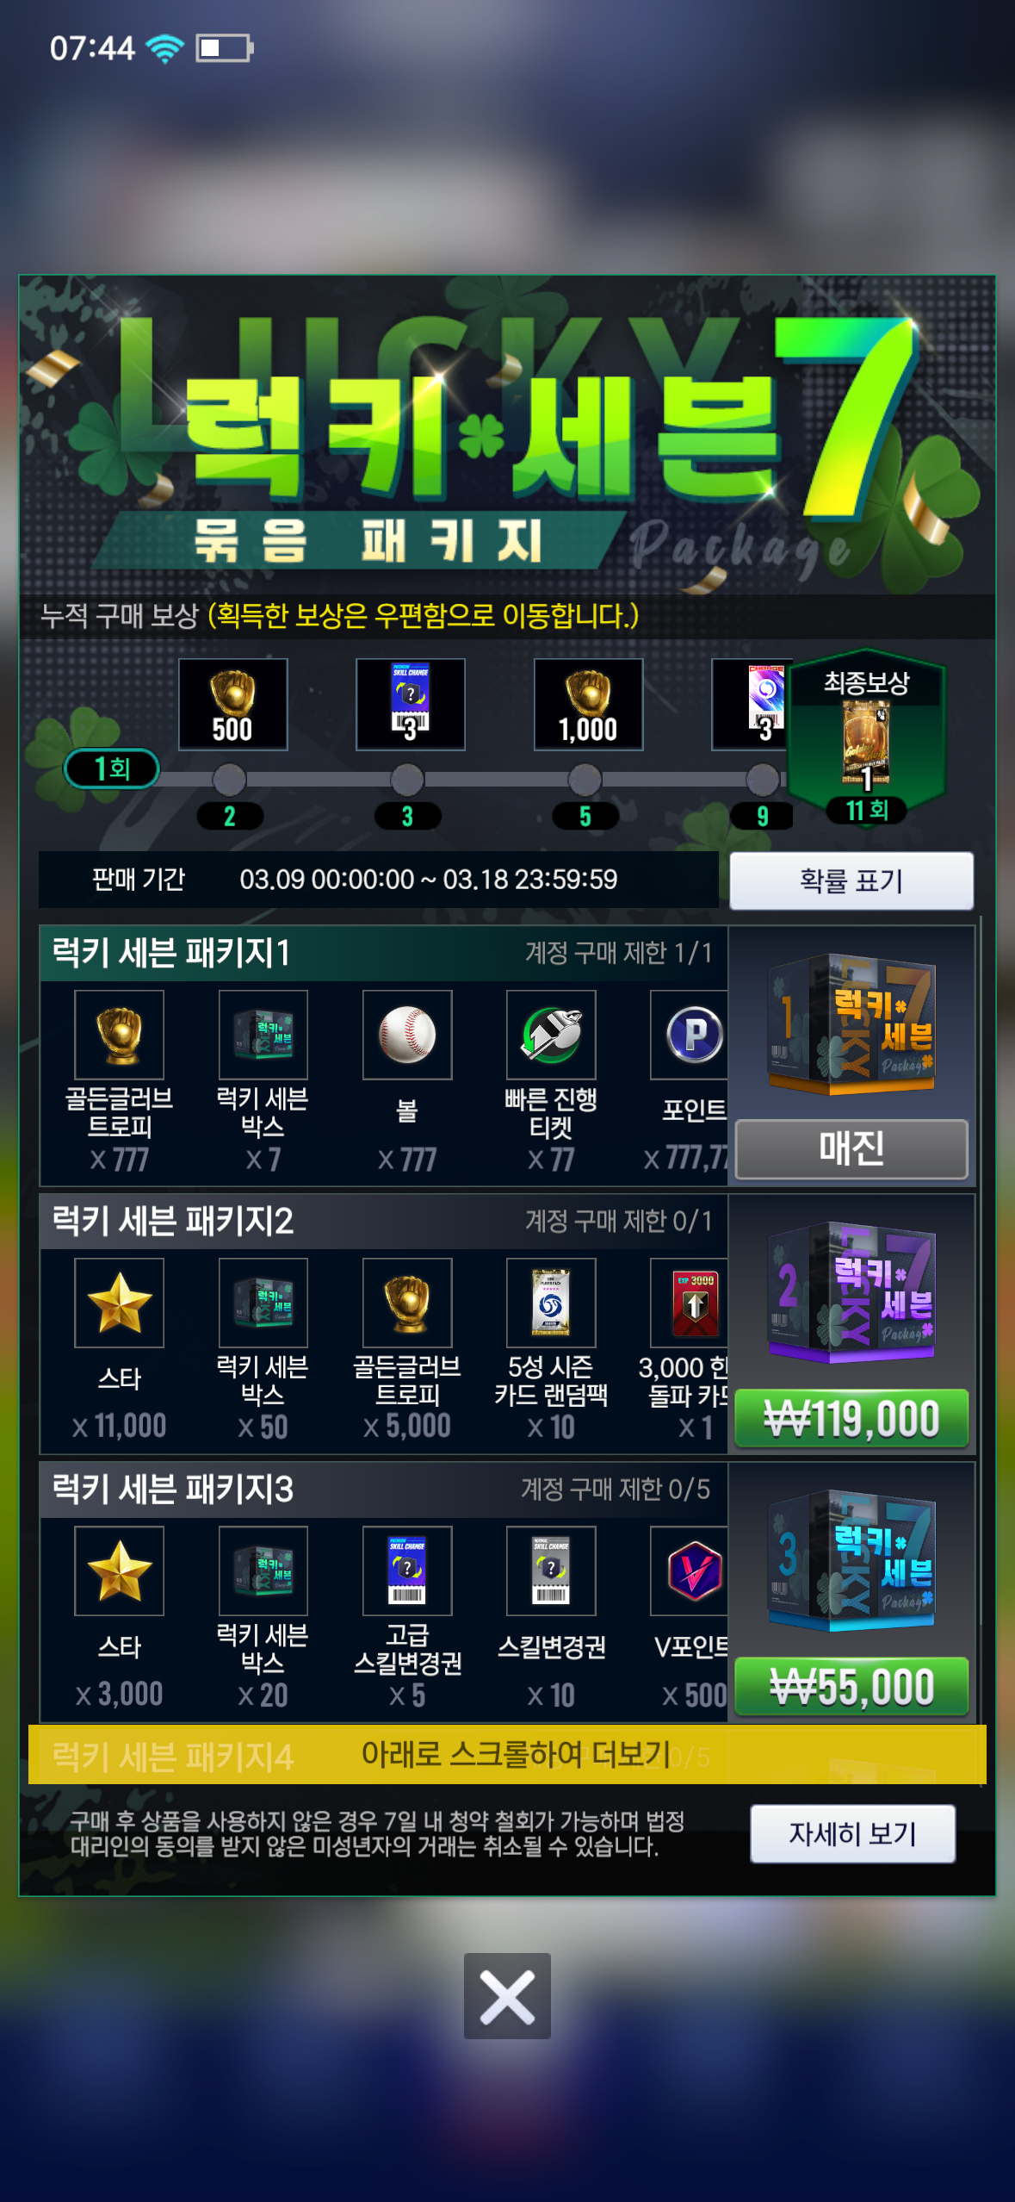
Task: Tap the 스타 icon in 럭키 세븐 패키지2
Action: point(119,1303)
